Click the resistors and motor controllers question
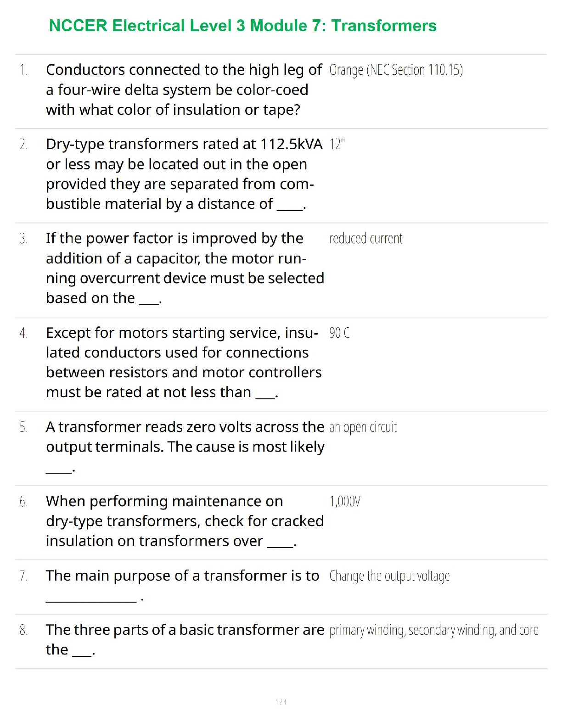 [184, 362]
